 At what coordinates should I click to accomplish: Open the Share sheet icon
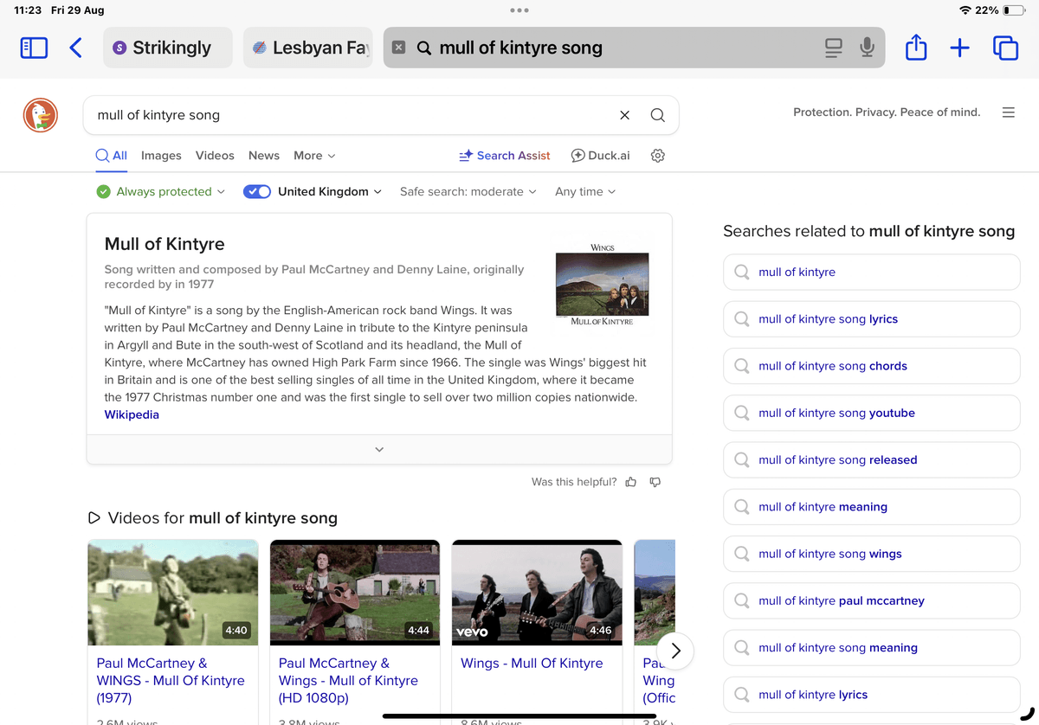coord(916,47)
